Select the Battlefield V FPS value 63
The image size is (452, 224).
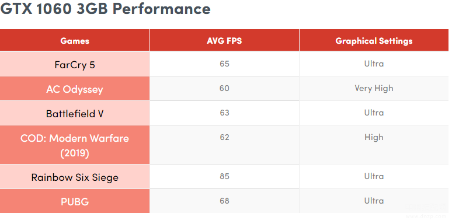pyautogui.click(x=224, y=112)
